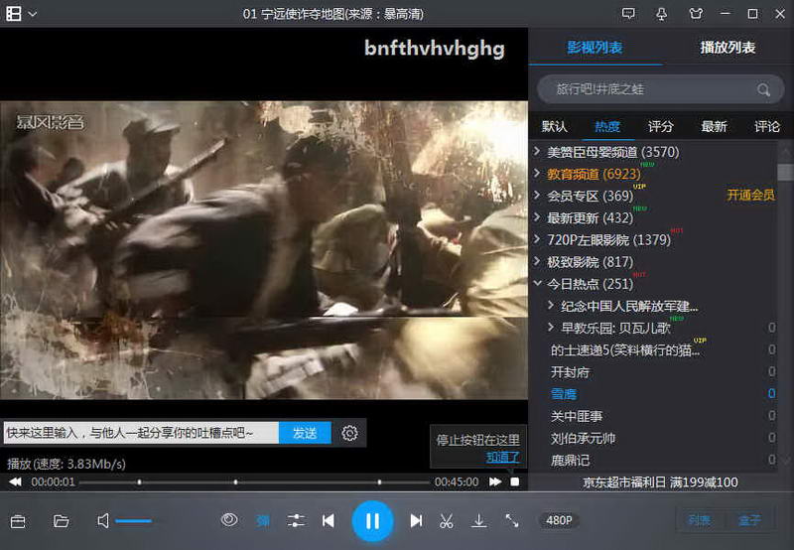794x550 pixels.
Task: Select 雪鹰 in the list
Action: [564, 394]
